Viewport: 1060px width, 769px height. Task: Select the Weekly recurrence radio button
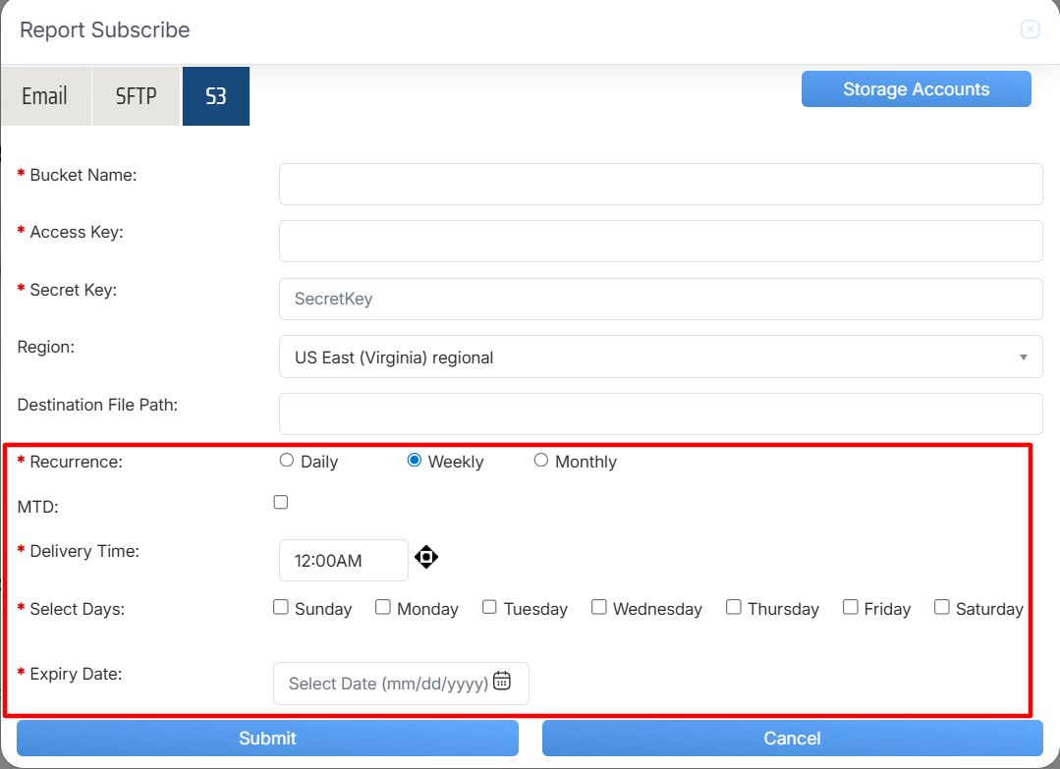point(415,461)
